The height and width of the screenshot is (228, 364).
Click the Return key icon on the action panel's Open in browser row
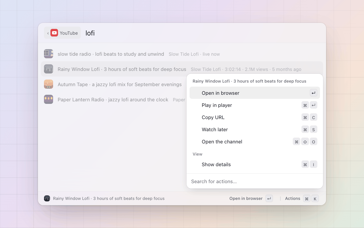[x=313, y=93]
